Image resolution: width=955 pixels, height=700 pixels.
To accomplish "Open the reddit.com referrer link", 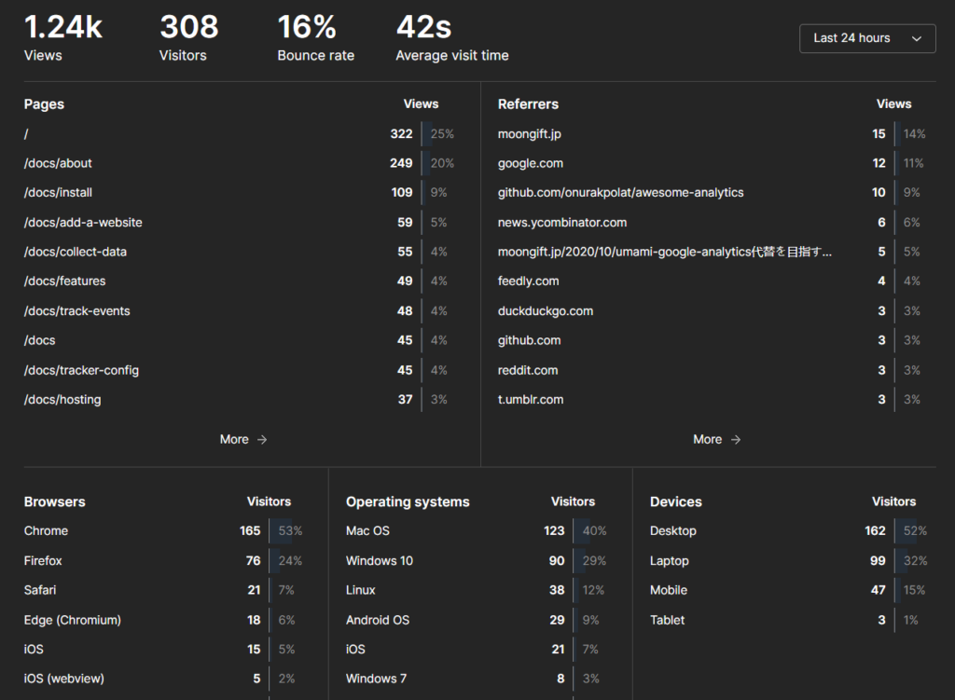I will tap(527, 370).
